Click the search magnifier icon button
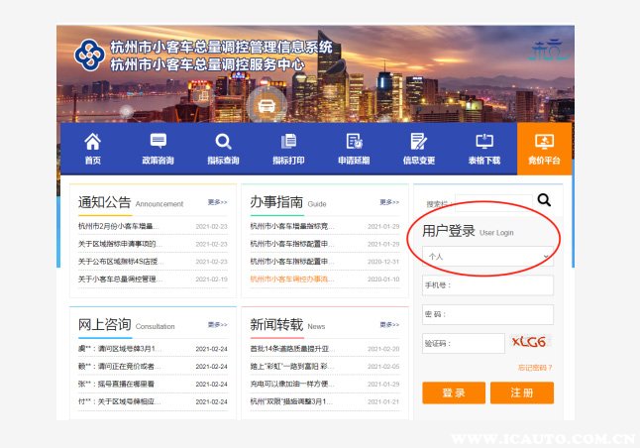Viewport: 640px width, 448px height. pyautogui.click(x=544, y=200)
